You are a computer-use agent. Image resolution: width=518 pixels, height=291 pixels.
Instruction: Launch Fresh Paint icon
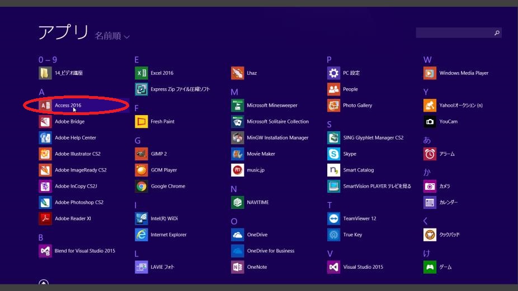pyautogui.click(x=142, y=121)
